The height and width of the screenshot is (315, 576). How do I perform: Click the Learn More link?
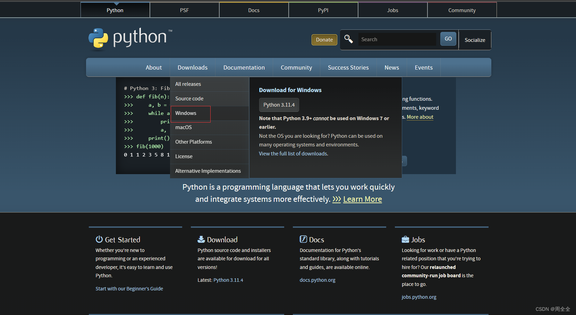pyautogui.click(x=363, y=199)
